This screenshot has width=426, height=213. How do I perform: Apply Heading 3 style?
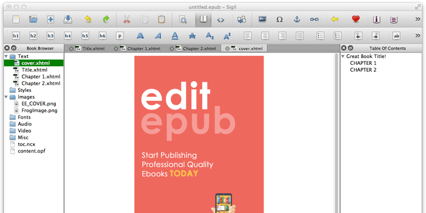(x=51, y=36)
